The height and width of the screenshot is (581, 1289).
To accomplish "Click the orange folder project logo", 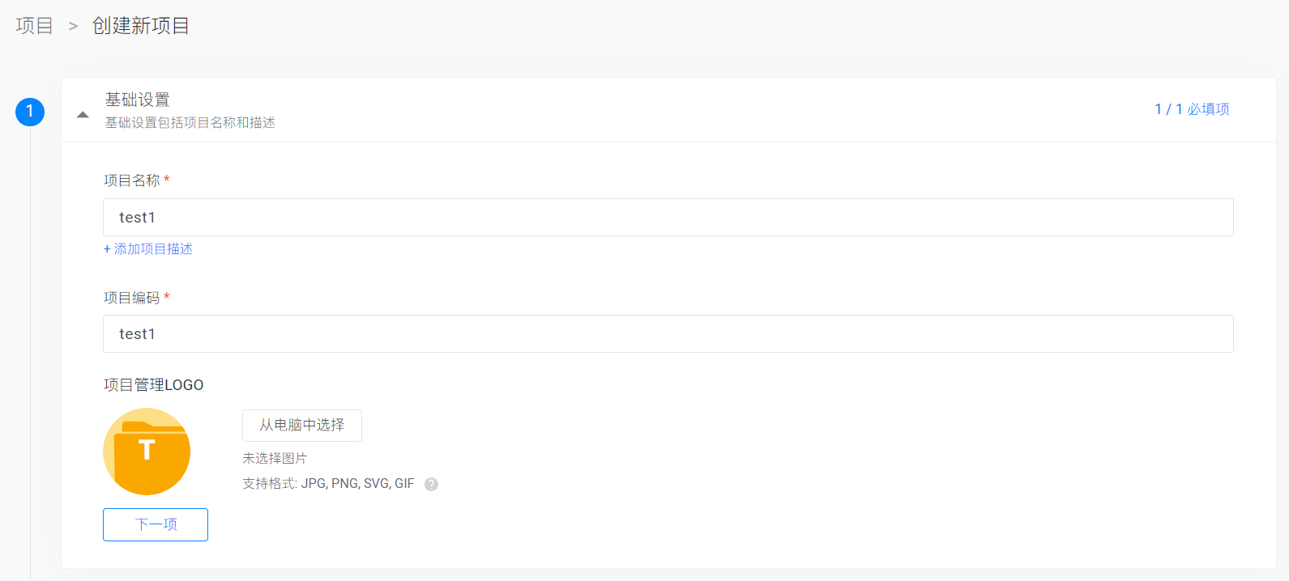I will pyautogui.click(x=147, y=452).
